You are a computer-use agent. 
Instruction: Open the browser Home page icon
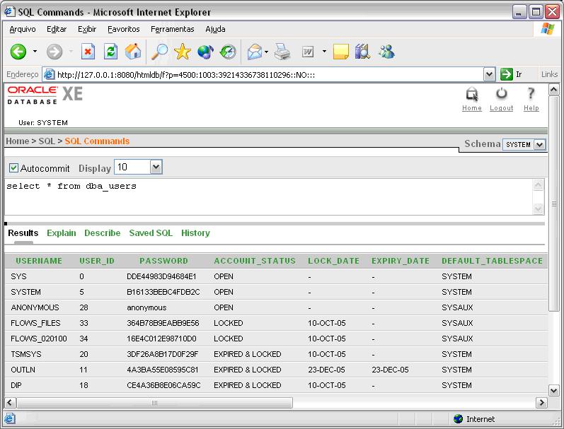132,52
